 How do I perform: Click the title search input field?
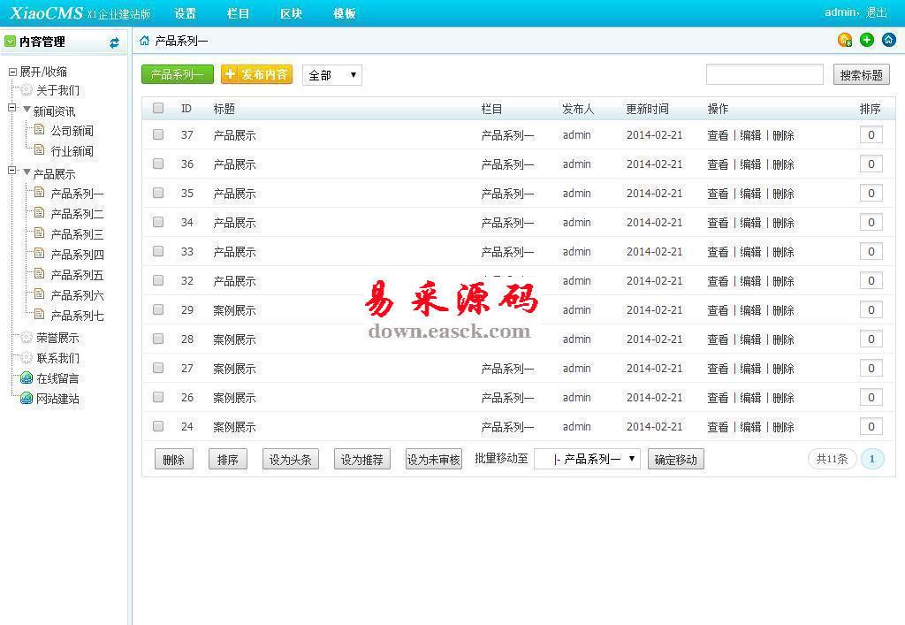[764, 75]
